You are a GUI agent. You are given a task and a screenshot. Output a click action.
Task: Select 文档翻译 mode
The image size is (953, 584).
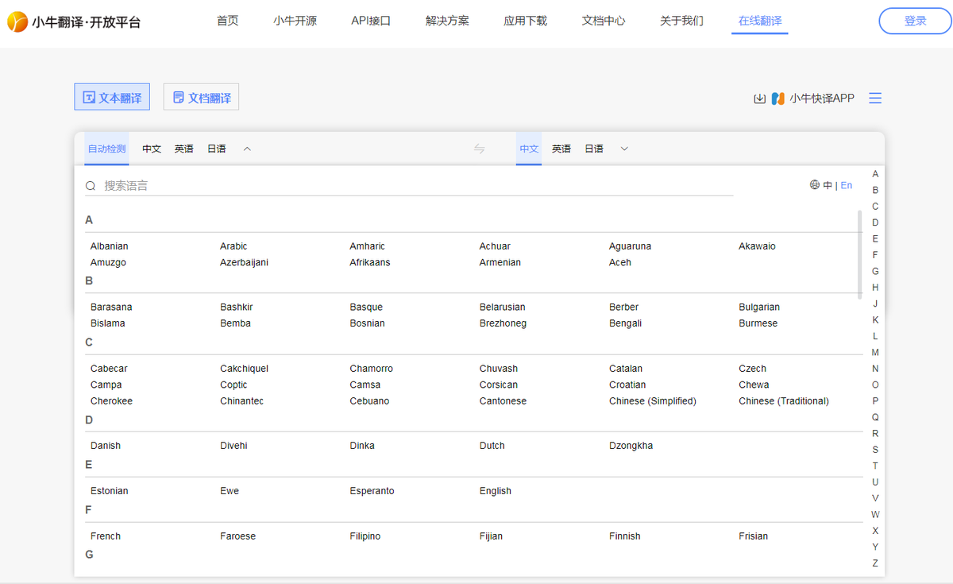[201, 98]
